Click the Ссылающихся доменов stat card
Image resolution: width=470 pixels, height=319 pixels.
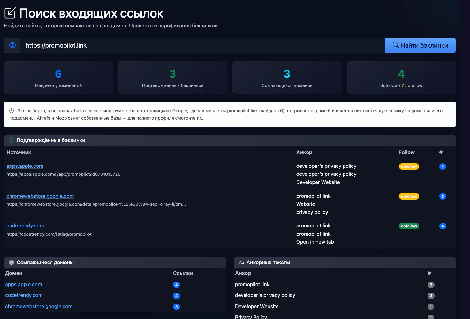pyautogui.click(x=287, y=78)
